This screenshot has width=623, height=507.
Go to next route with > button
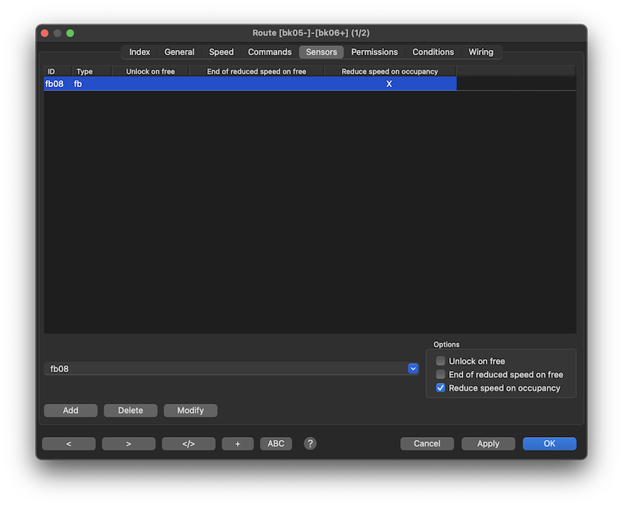pyautogui.click(x=128, y=443)
